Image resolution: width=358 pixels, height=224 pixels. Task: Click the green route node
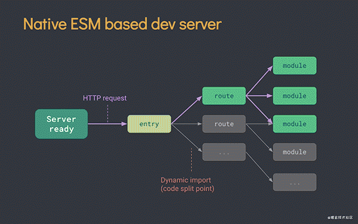click(x=224, y=96)
